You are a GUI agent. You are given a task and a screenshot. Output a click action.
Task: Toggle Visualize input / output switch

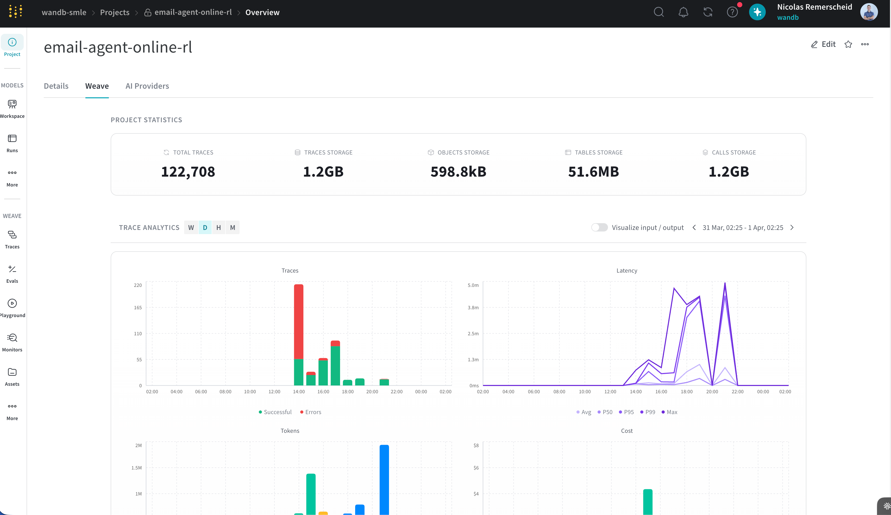[x=599, y=228]
